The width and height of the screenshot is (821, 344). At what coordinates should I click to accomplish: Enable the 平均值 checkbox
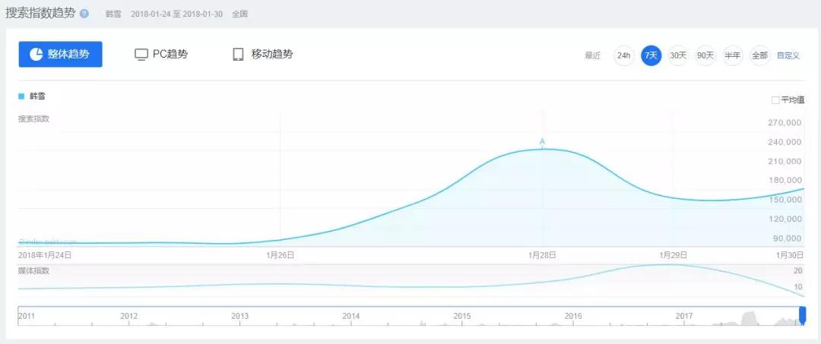tap(775, 99)
